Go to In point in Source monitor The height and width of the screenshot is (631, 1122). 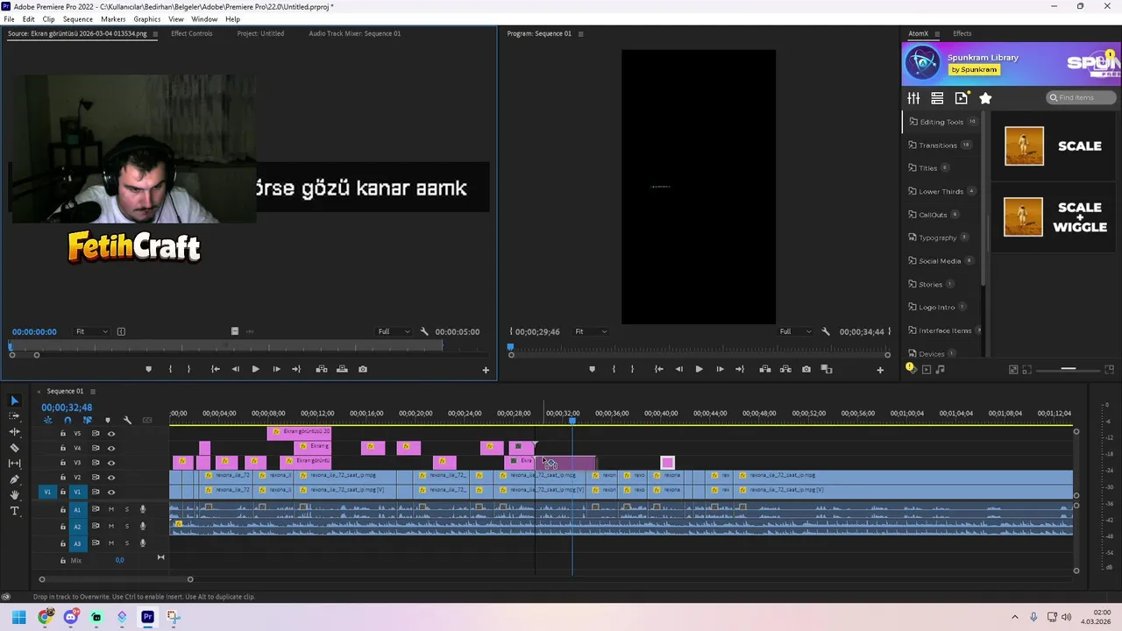pyautogui.click(x=216, y=369)
